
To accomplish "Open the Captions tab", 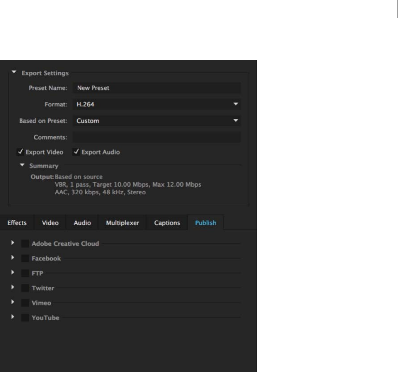I will pyautogui.click(x=167, y=223).
